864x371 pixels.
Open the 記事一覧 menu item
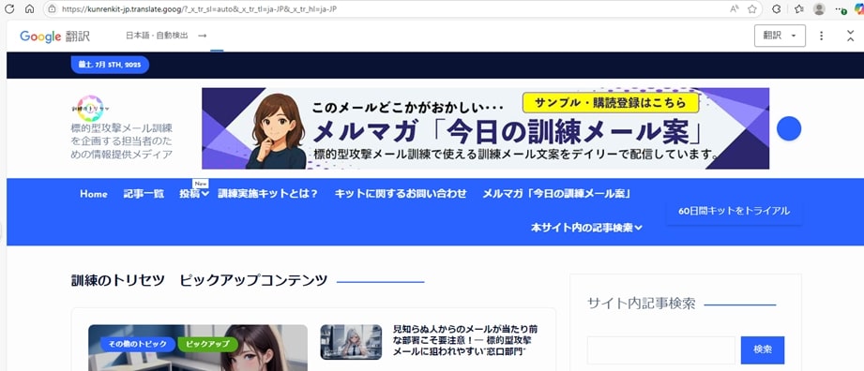coord(144,194)
